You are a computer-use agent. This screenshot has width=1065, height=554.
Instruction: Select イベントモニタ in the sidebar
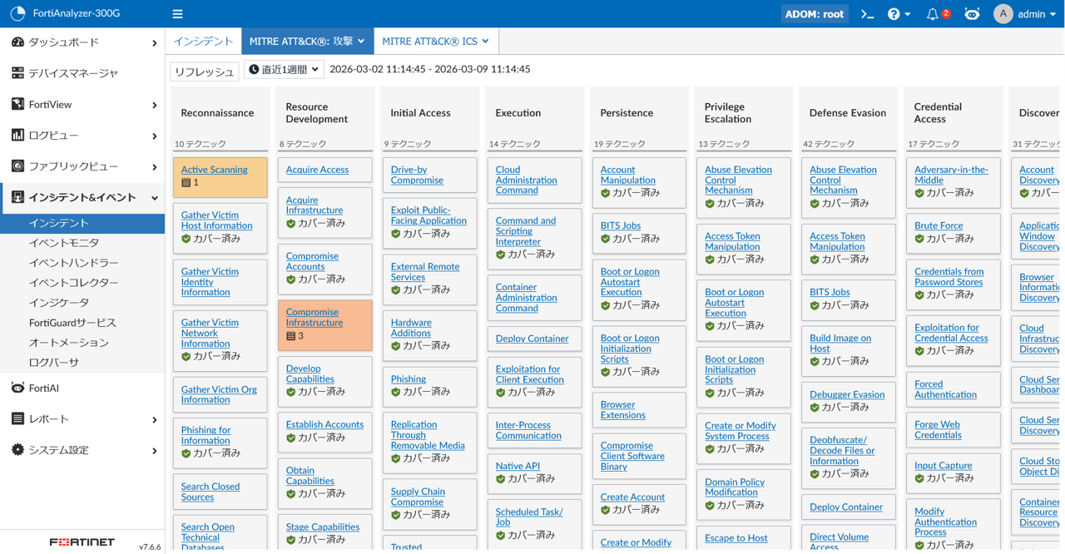[x=64, y=243]
